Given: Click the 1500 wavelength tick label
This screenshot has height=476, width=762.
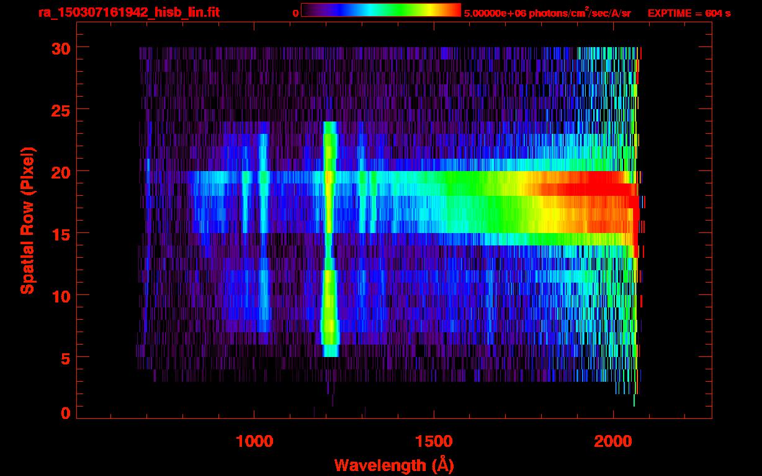Looking at the screenshot, I should pos(434,441).
